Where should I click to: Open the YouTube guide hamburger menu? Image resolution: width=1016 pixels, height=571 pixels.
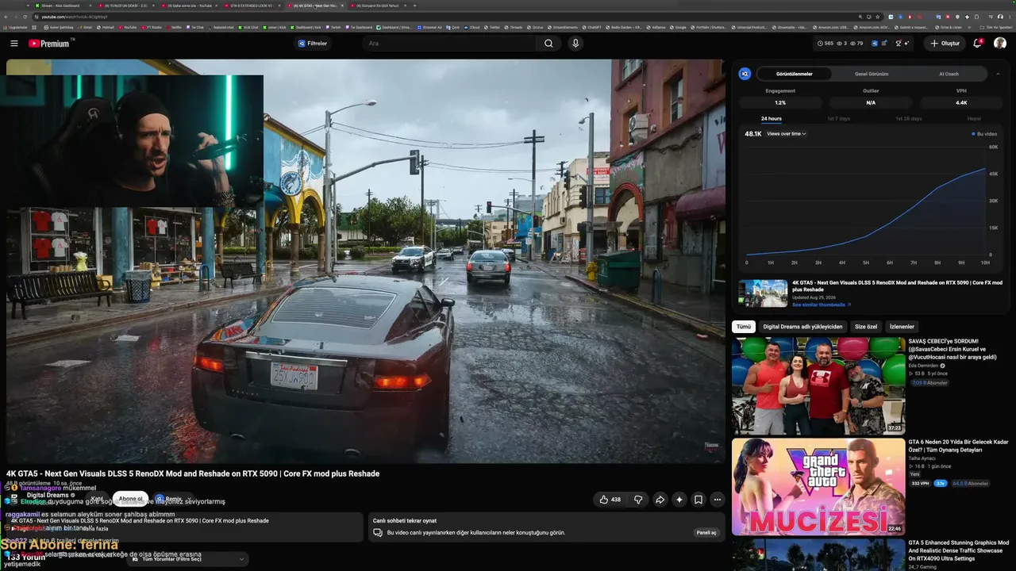[14, 44]
